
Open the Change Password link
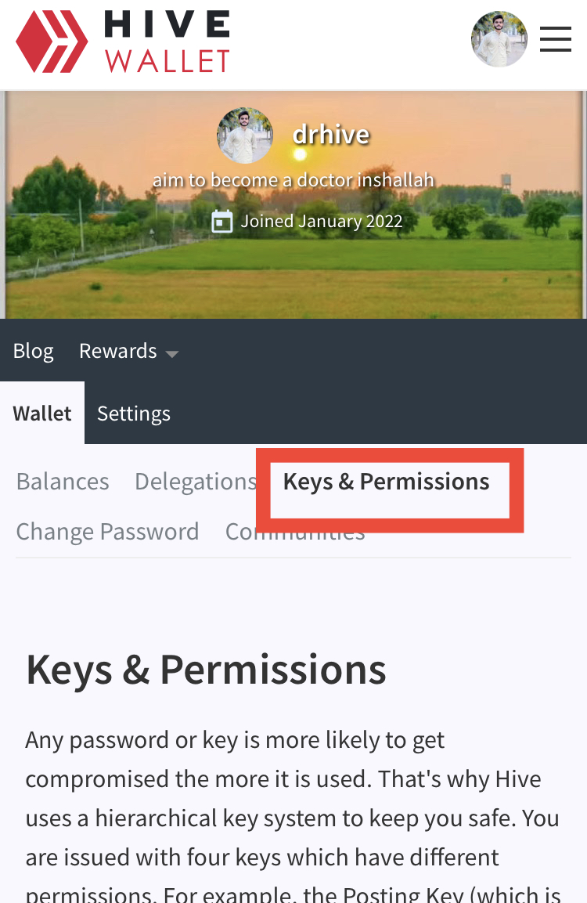click(108, 532)
